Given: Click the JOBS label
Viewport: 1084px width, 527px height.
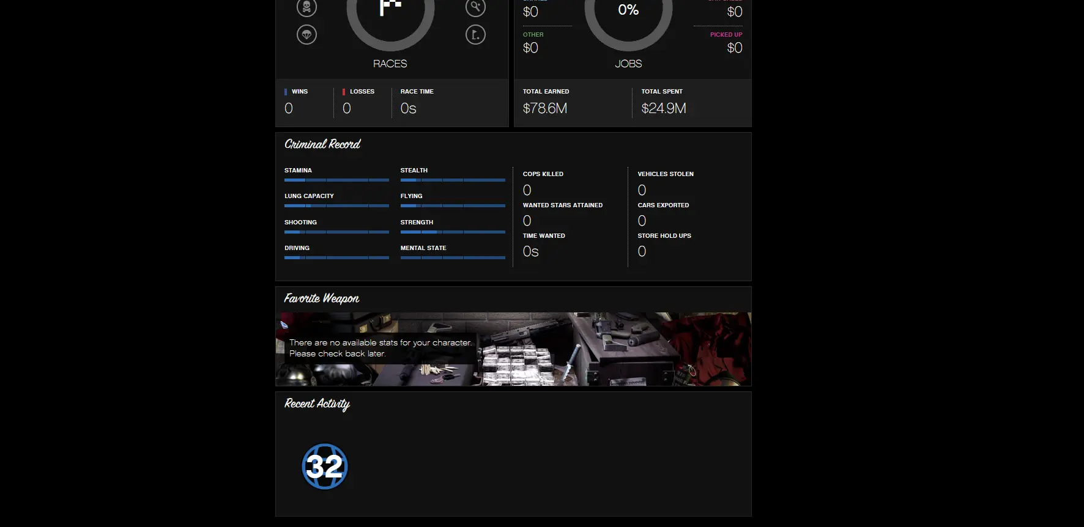Looking at the screenshot, I should [x=628, y=64].
